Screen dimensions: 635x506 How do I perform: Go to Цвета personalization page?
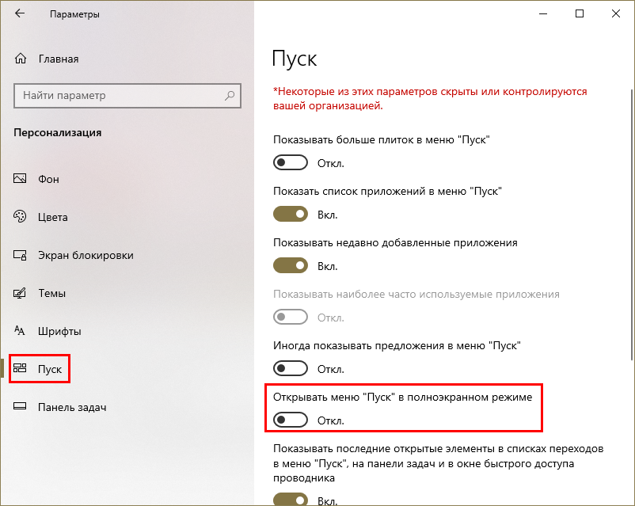(x=52, y=217)
